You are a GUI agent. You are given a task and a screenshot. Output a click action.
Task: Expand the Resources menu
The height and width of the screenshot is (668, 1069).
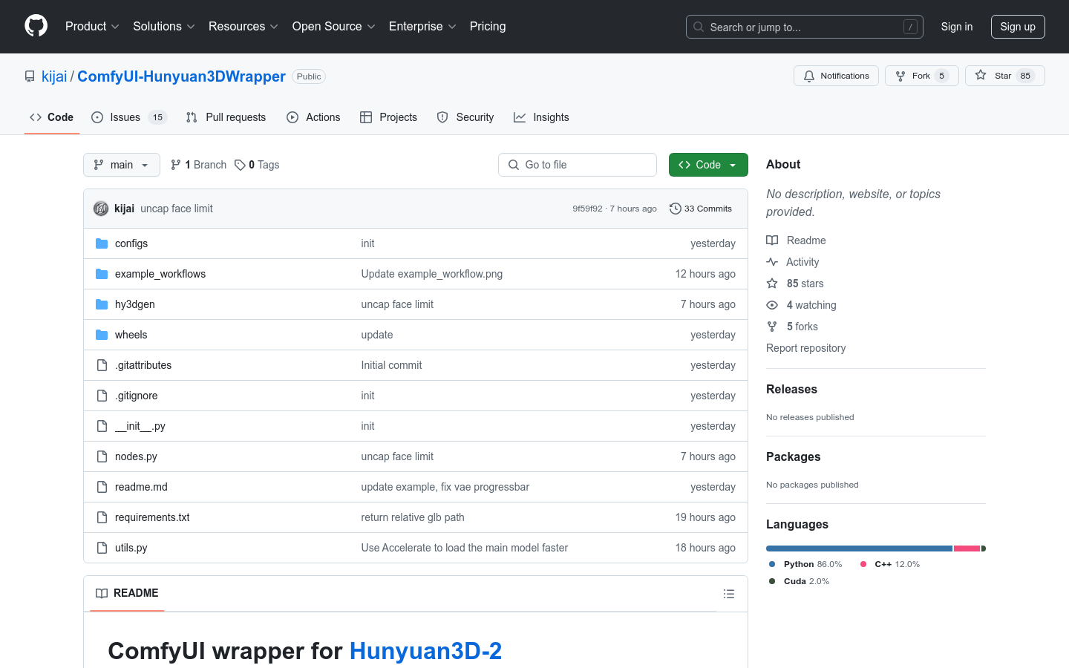pos(243,27)
